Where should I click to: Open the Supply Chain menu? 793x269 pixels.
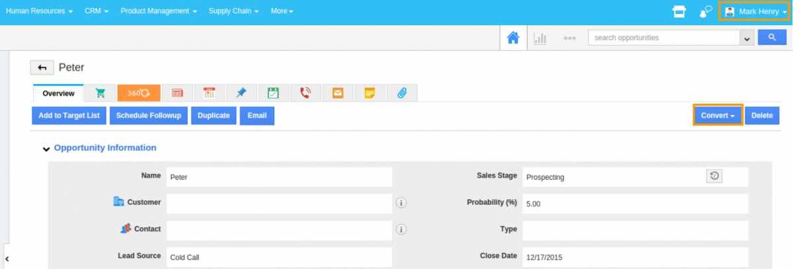pyautogui.click(x=233, y=11)
